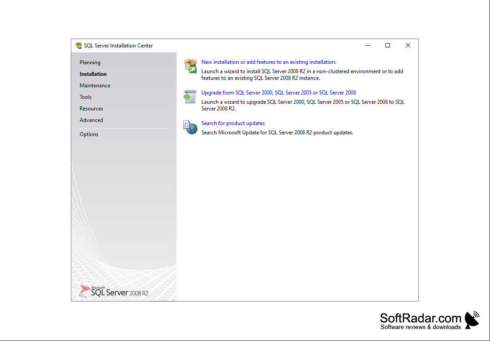
Task: Click the new installation box icon
Action: click(190, 66)
